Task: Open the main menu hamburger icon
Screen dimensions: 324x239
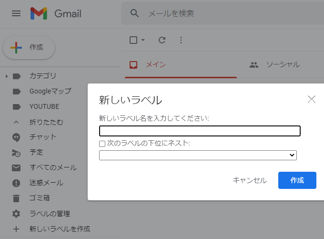Action: 16,13
